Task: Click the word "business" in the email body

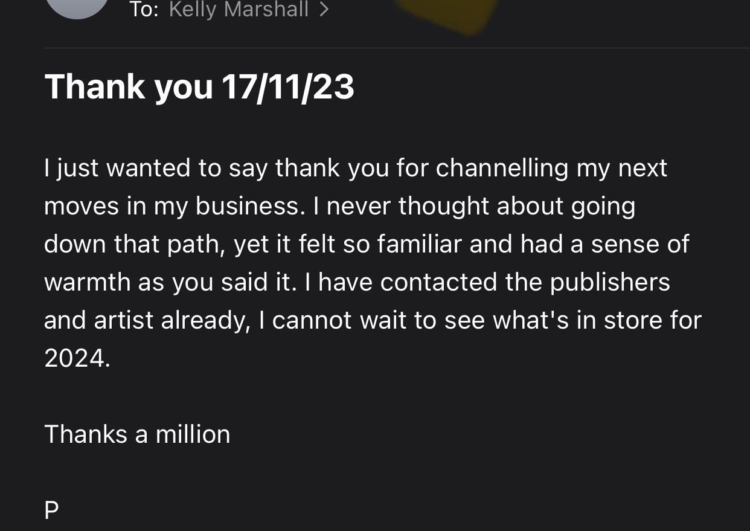Action: click(246, 206)
